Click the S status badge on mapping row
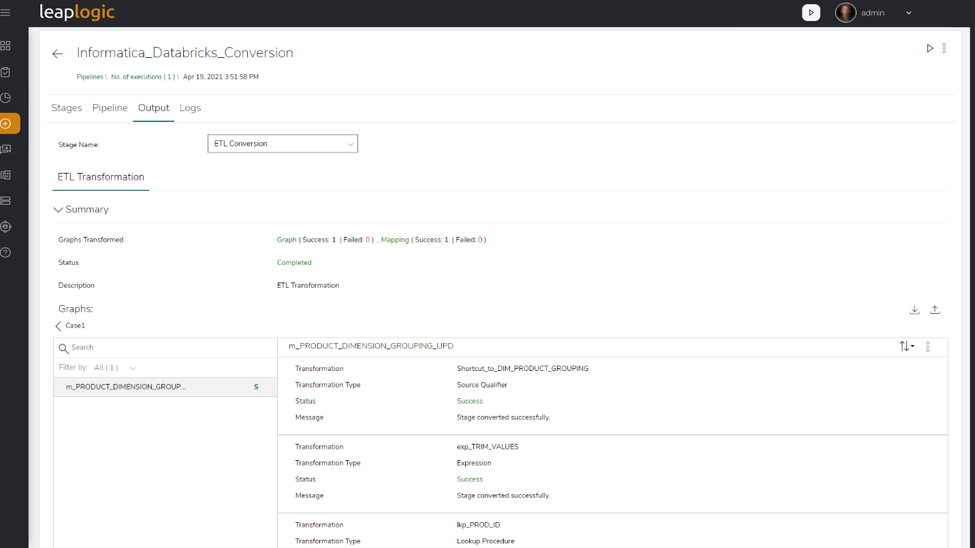 [x=256, y=387]
